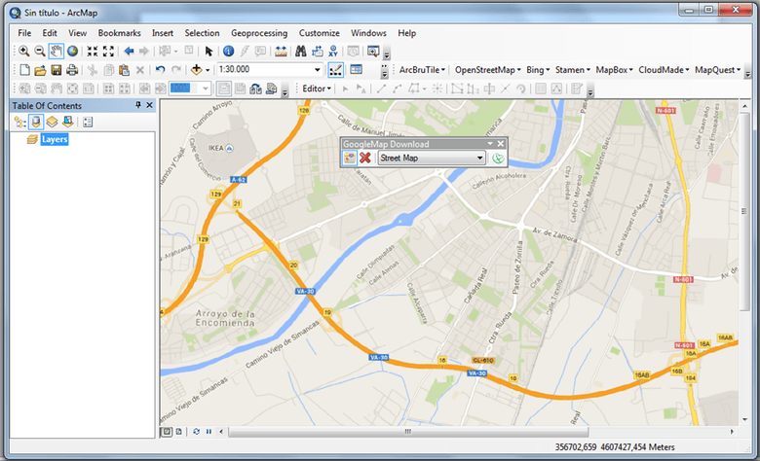
Task: Activate the Pan hand tool
Action: click(x=56, y=51)
